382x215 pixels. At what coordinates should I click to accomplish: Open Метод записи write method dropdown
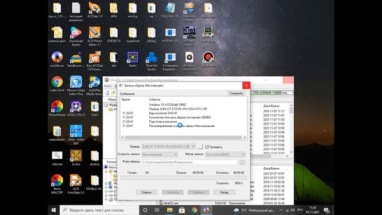[225, 155]
